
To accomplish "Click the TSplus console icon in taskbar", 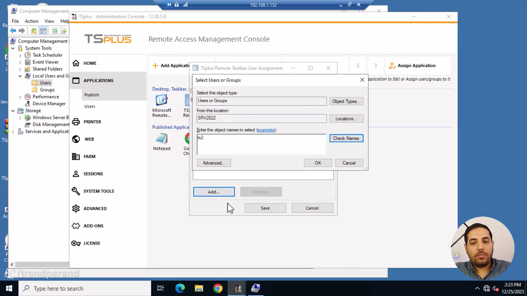I will tap(237, 288).
